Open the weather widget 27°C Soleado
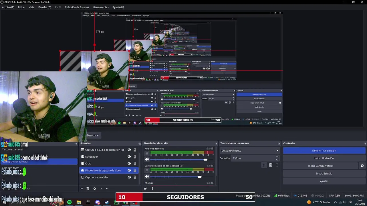Viewport: 367px width, 206px height. click(x=318, y=202)
